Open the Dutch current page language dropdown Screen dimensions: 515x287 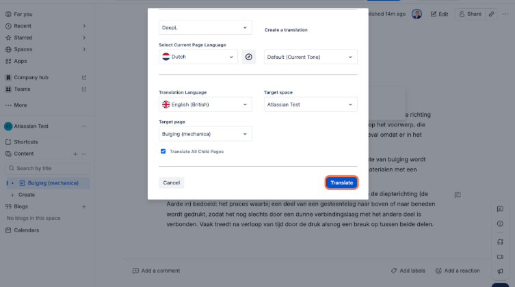198,57
